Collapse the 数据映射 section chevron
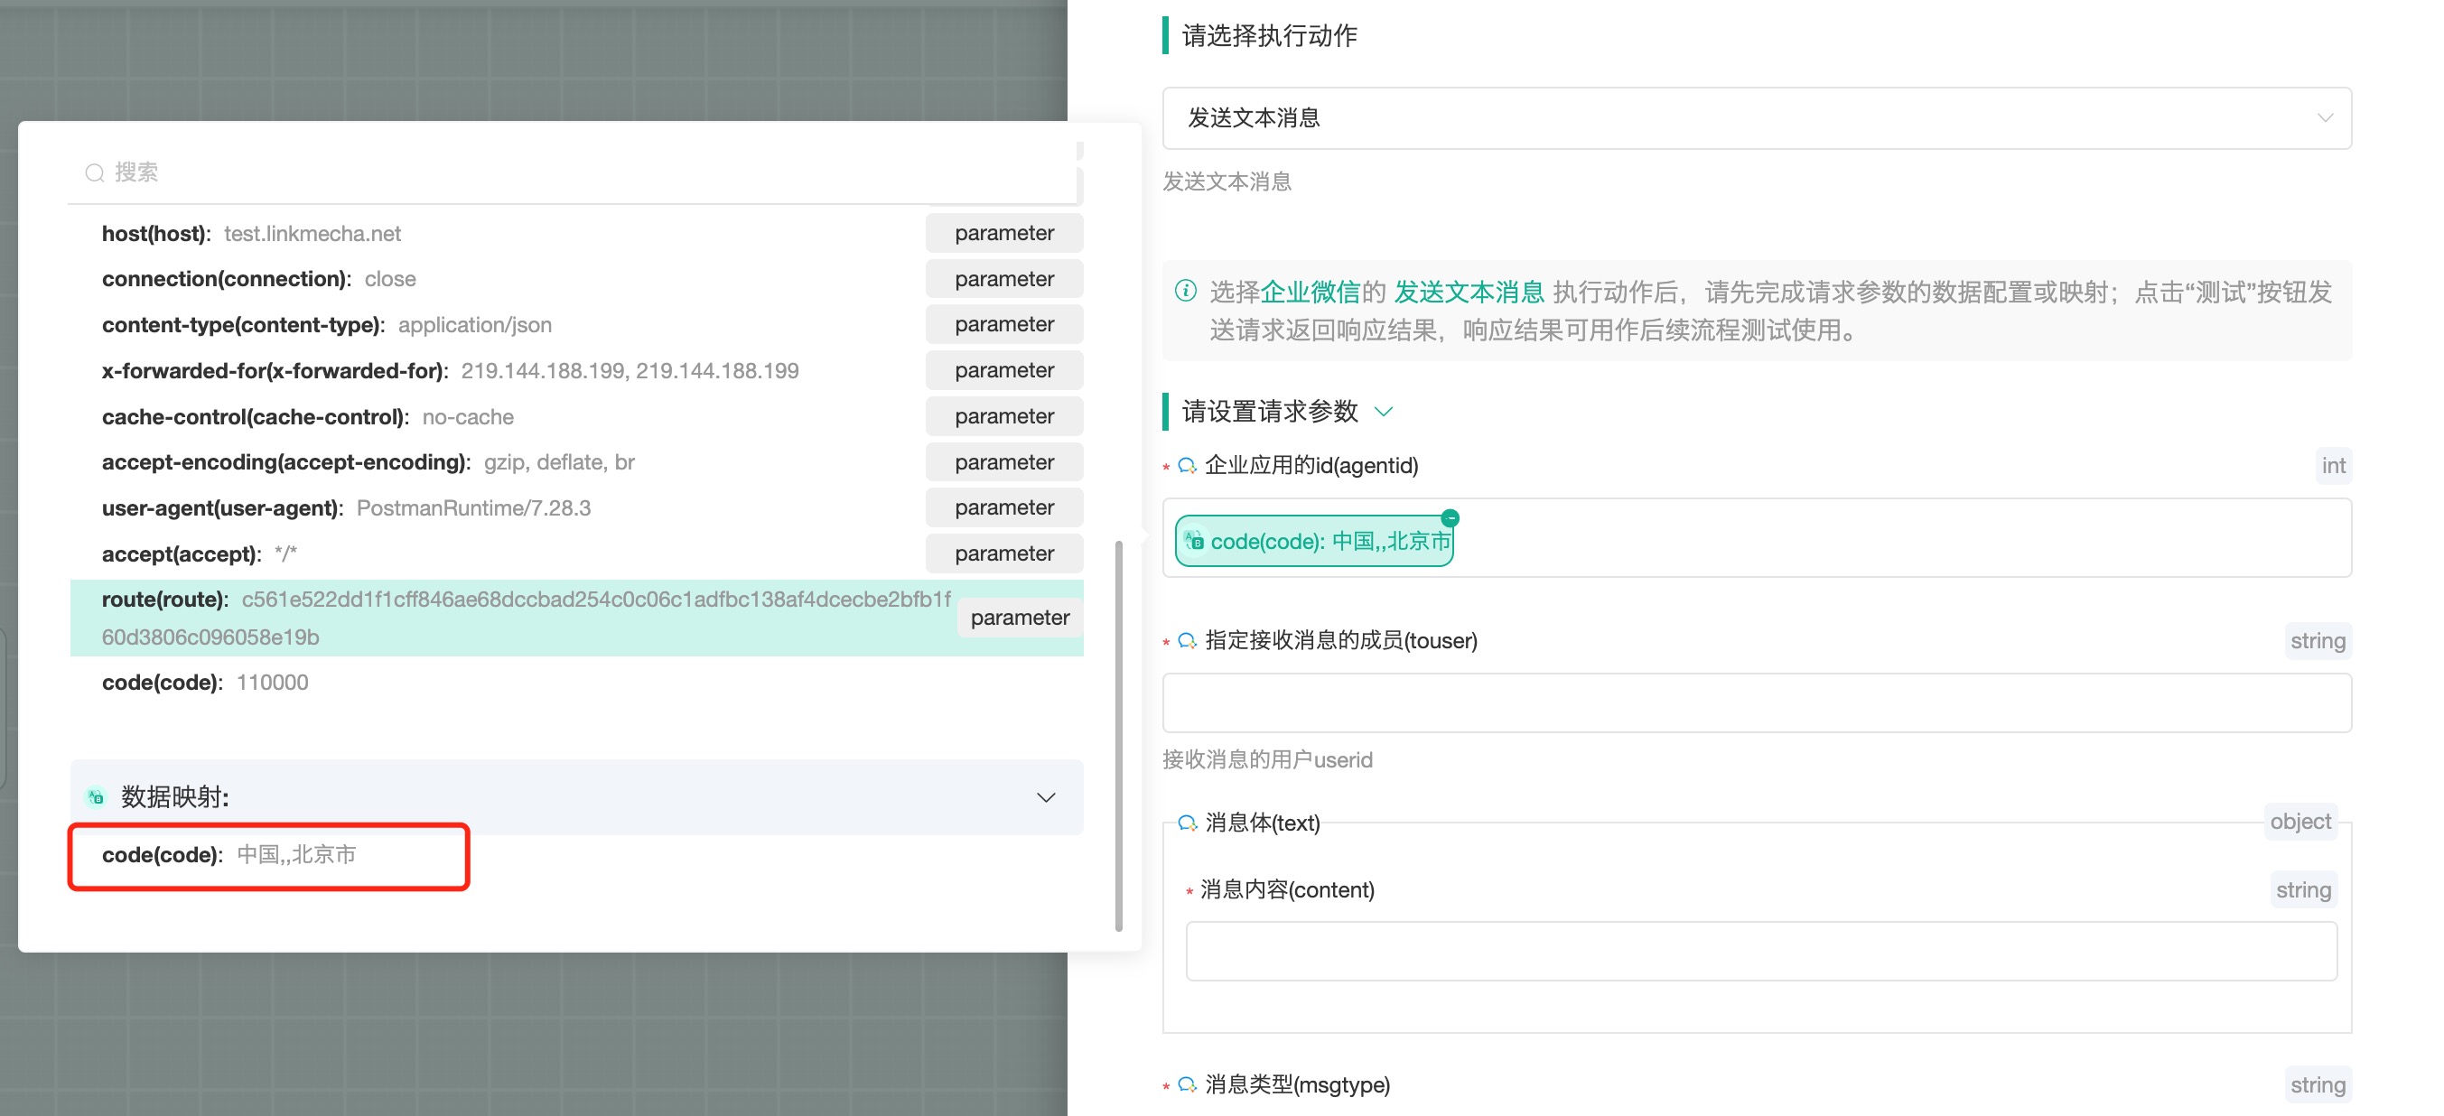The image size is (2444, 1116). 1046,797
